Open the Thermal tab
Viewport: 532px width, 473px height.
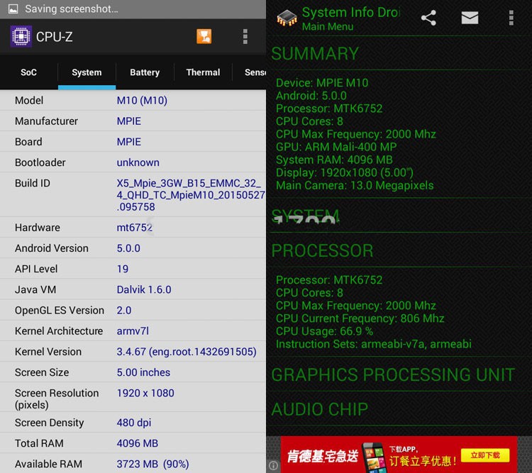[x=203, y=72]
